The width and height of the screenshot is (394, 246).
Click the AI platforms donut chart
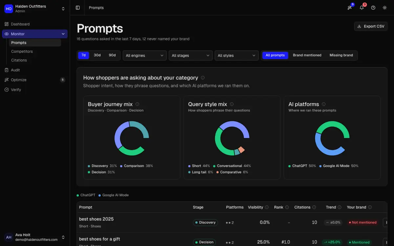tap(332, 138)
